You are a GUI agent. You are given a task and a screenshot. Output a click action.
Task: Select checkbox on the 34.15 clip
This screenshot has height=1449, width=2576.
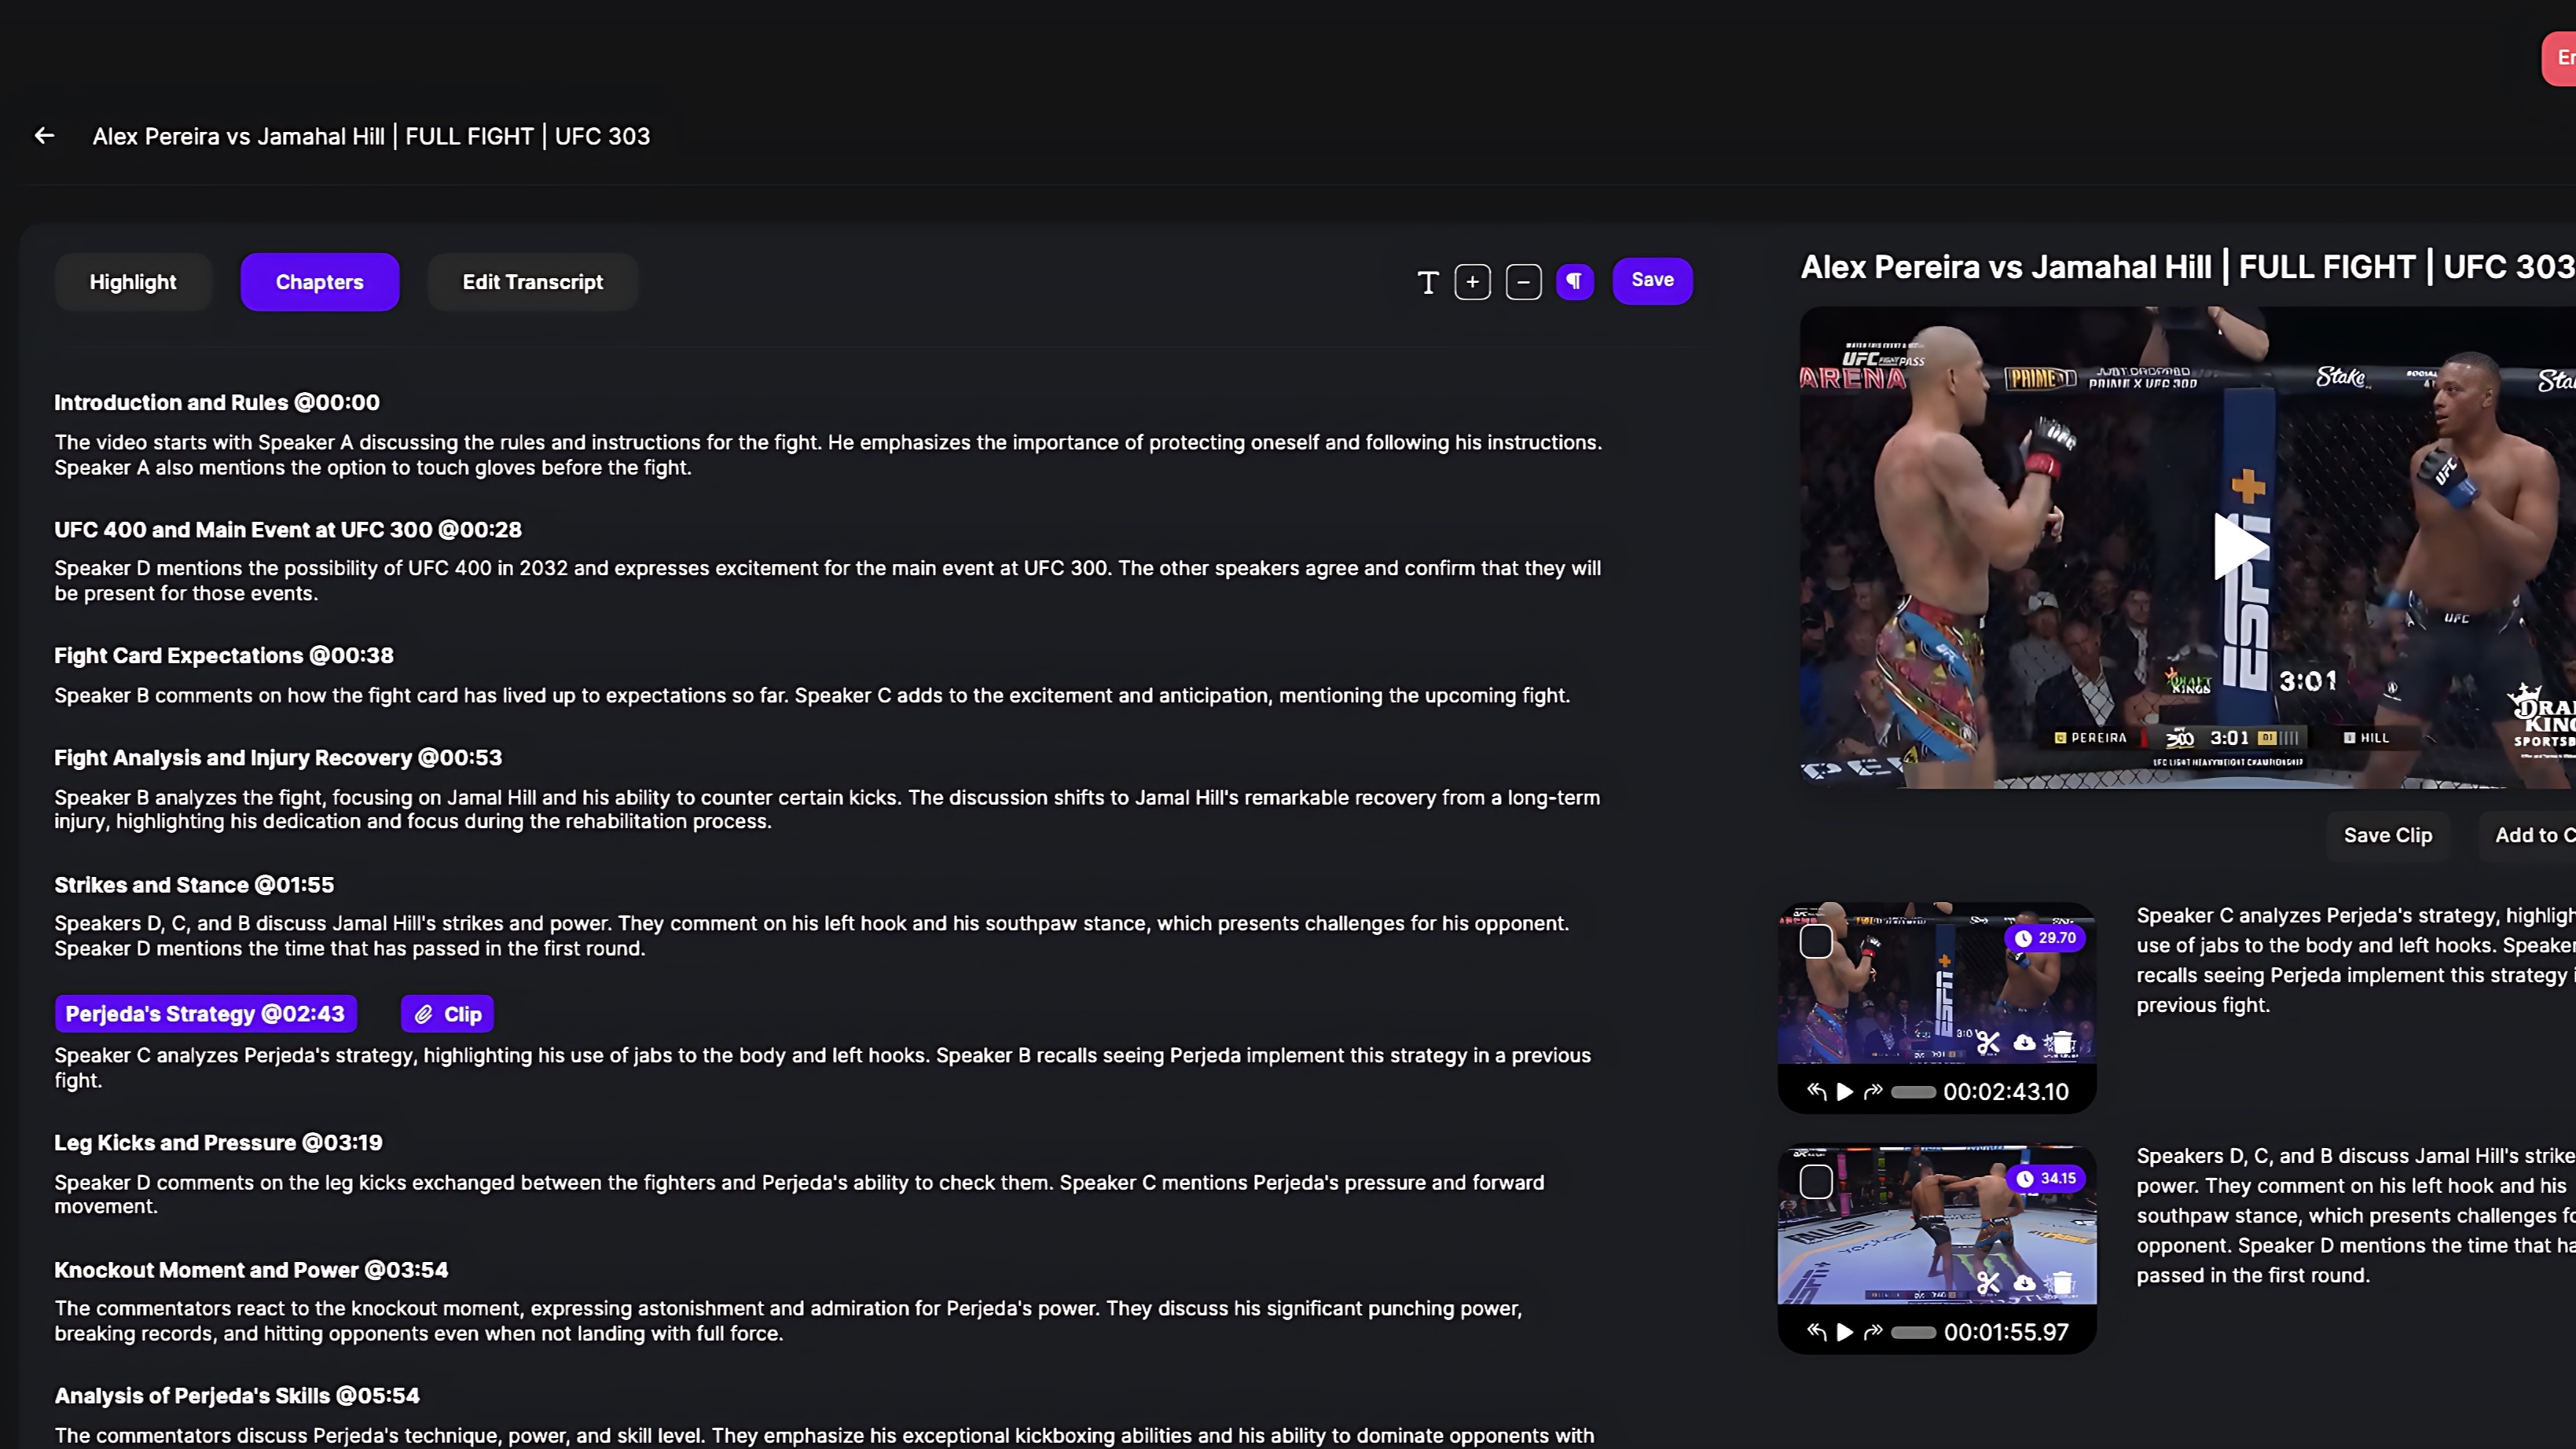(x=1816, y=1182)
